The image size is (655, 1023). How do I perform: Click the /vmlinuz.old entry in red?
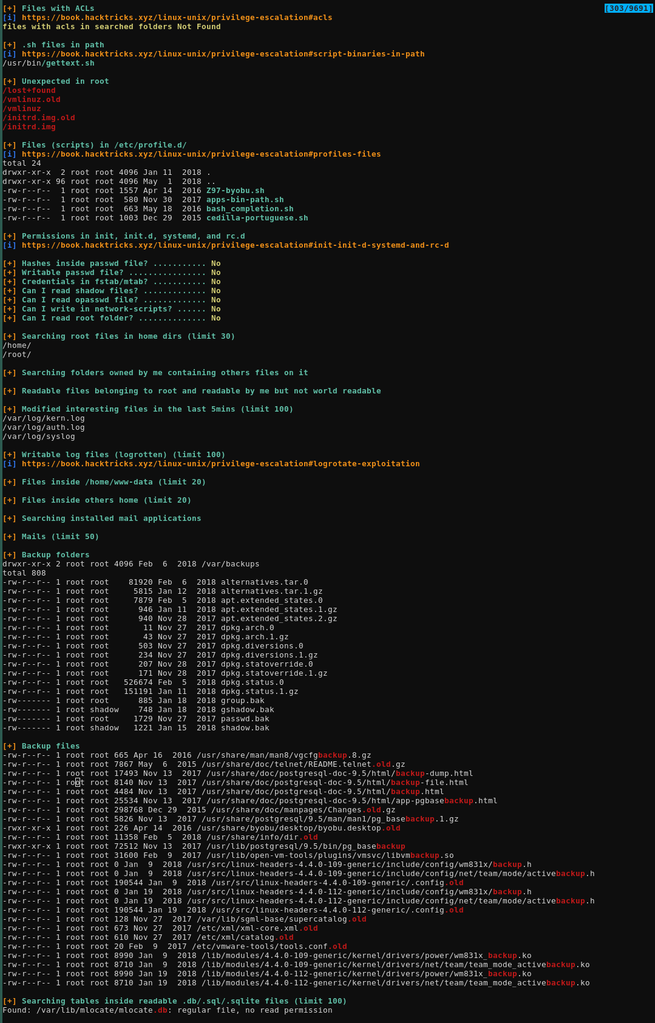point(32,100)
